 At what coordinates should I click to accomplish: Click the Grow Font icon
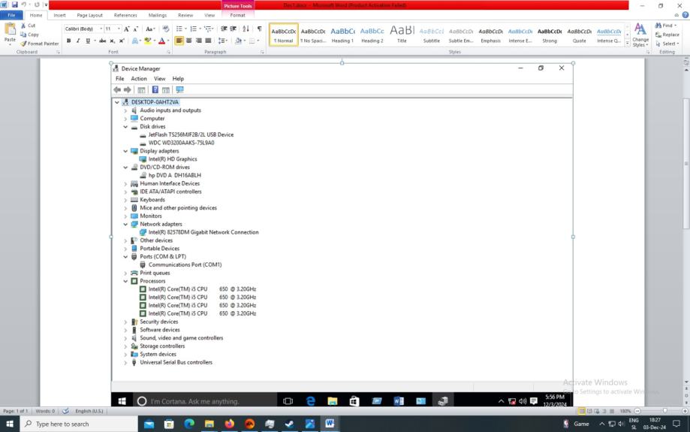(x=126, y=29)
